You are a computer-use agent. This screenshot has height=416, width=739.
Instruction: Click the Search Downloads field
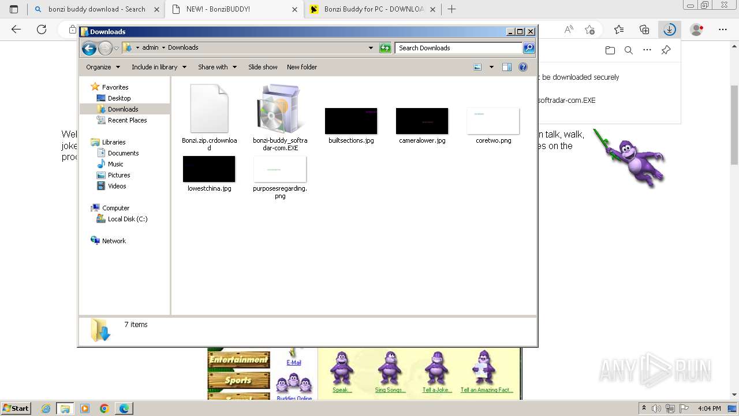pyautogui.click(x=459, y=48)
